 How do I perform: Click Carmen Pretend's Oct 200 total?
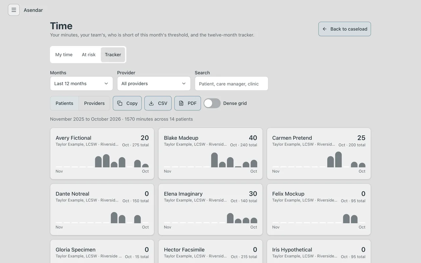[352, 145]
